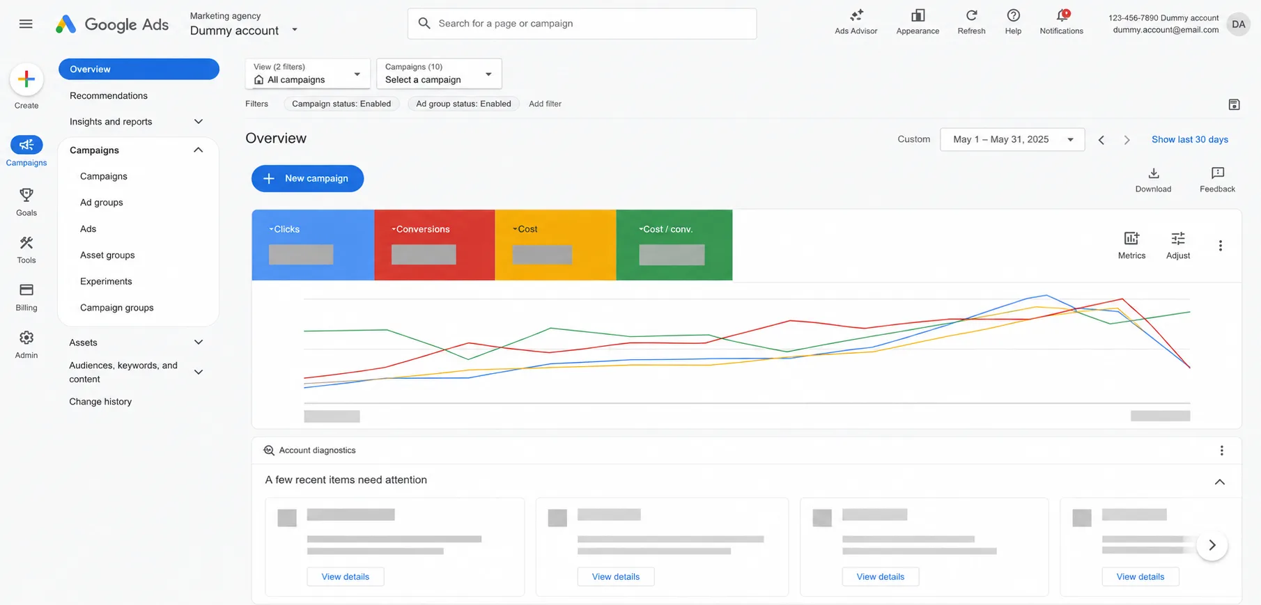Open Account diagnostics three-dot menu
This screenshot has width=1261, height=605.
(x=1221, y=450)
